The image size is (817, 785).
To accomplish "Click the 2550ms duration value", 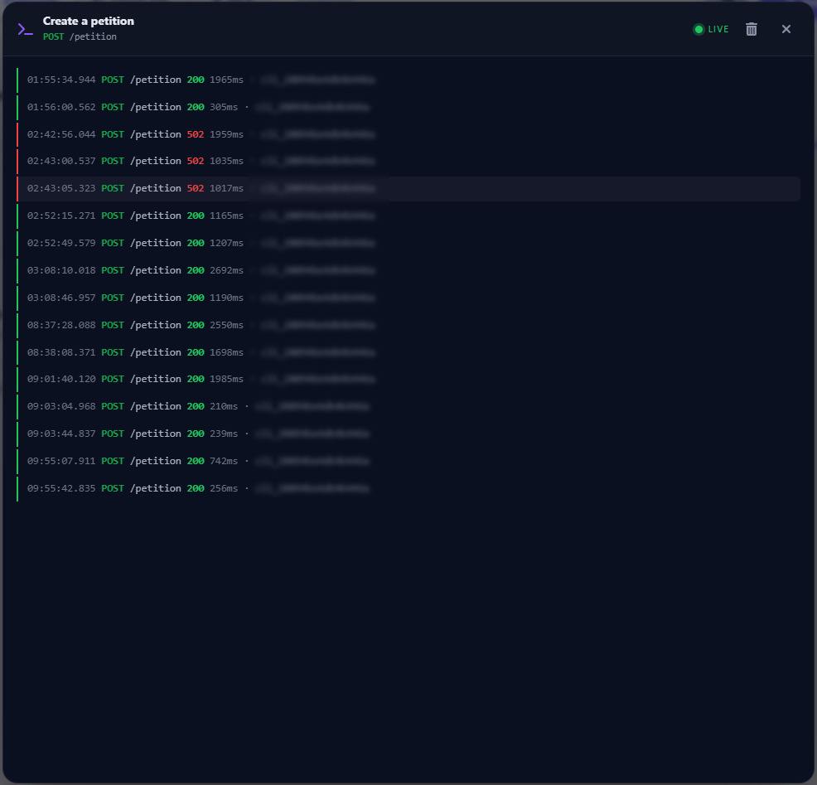I will tap(226, 325).
